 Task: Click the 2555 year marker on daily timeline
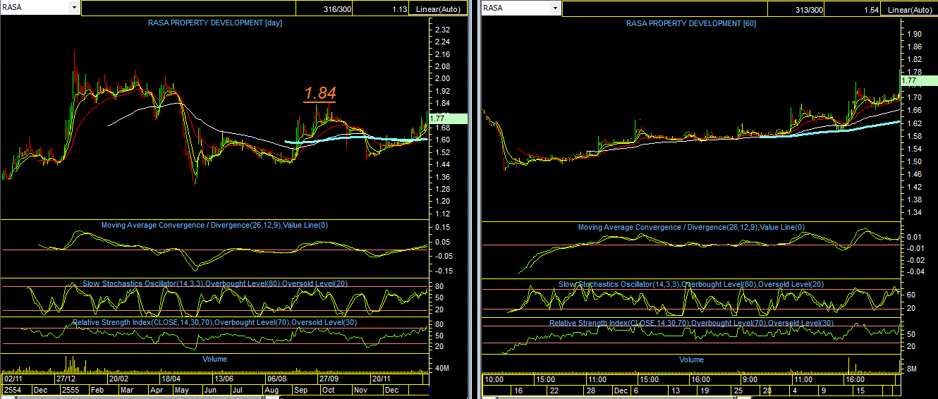[x=71, y=389]
